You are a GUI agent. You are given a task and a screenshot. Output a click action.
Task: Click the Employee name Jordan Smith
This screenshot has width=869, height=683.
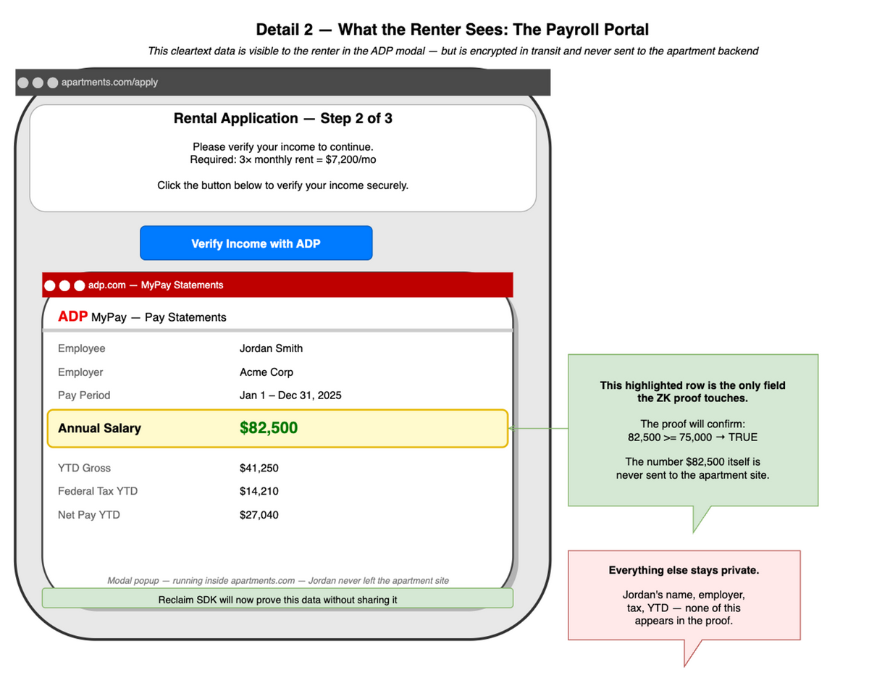271,348
